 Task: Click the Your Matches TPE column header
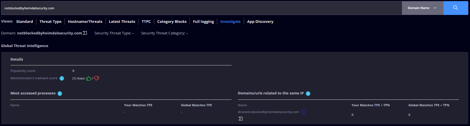(x=138, y=105)
